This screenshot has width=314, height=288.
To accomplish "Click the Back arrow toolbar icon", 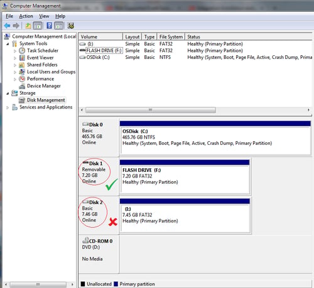I will click(x=7, y=26).
